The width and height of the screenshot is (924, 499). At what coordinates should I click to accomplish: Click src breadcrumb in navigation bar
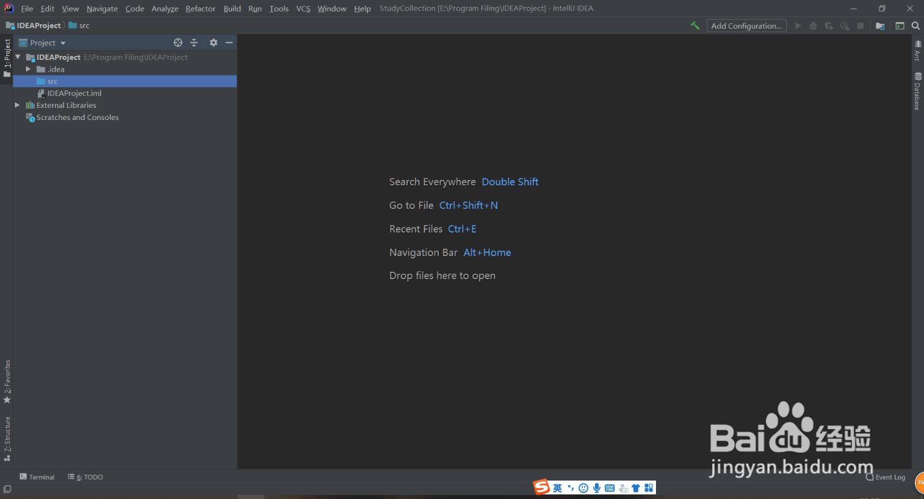coord(79,25)
